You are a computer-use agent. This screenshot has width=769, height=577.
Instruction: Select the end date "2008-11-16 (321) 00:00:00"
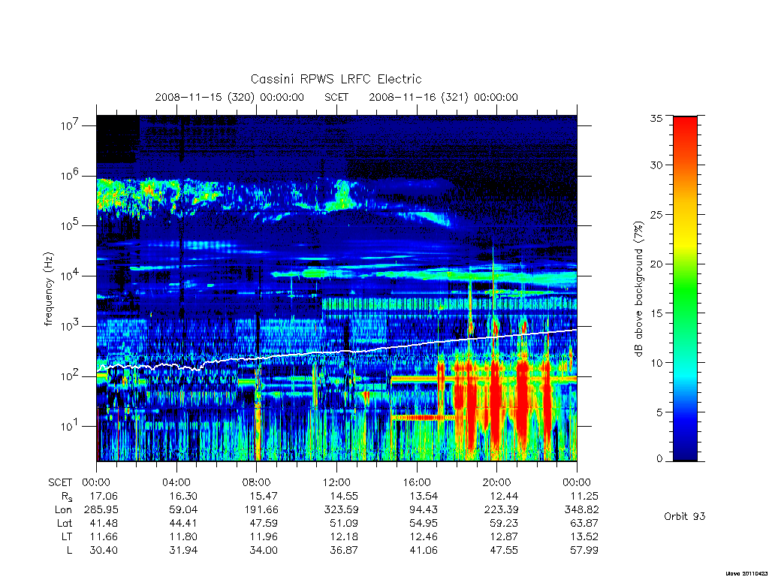coord(443,97)
